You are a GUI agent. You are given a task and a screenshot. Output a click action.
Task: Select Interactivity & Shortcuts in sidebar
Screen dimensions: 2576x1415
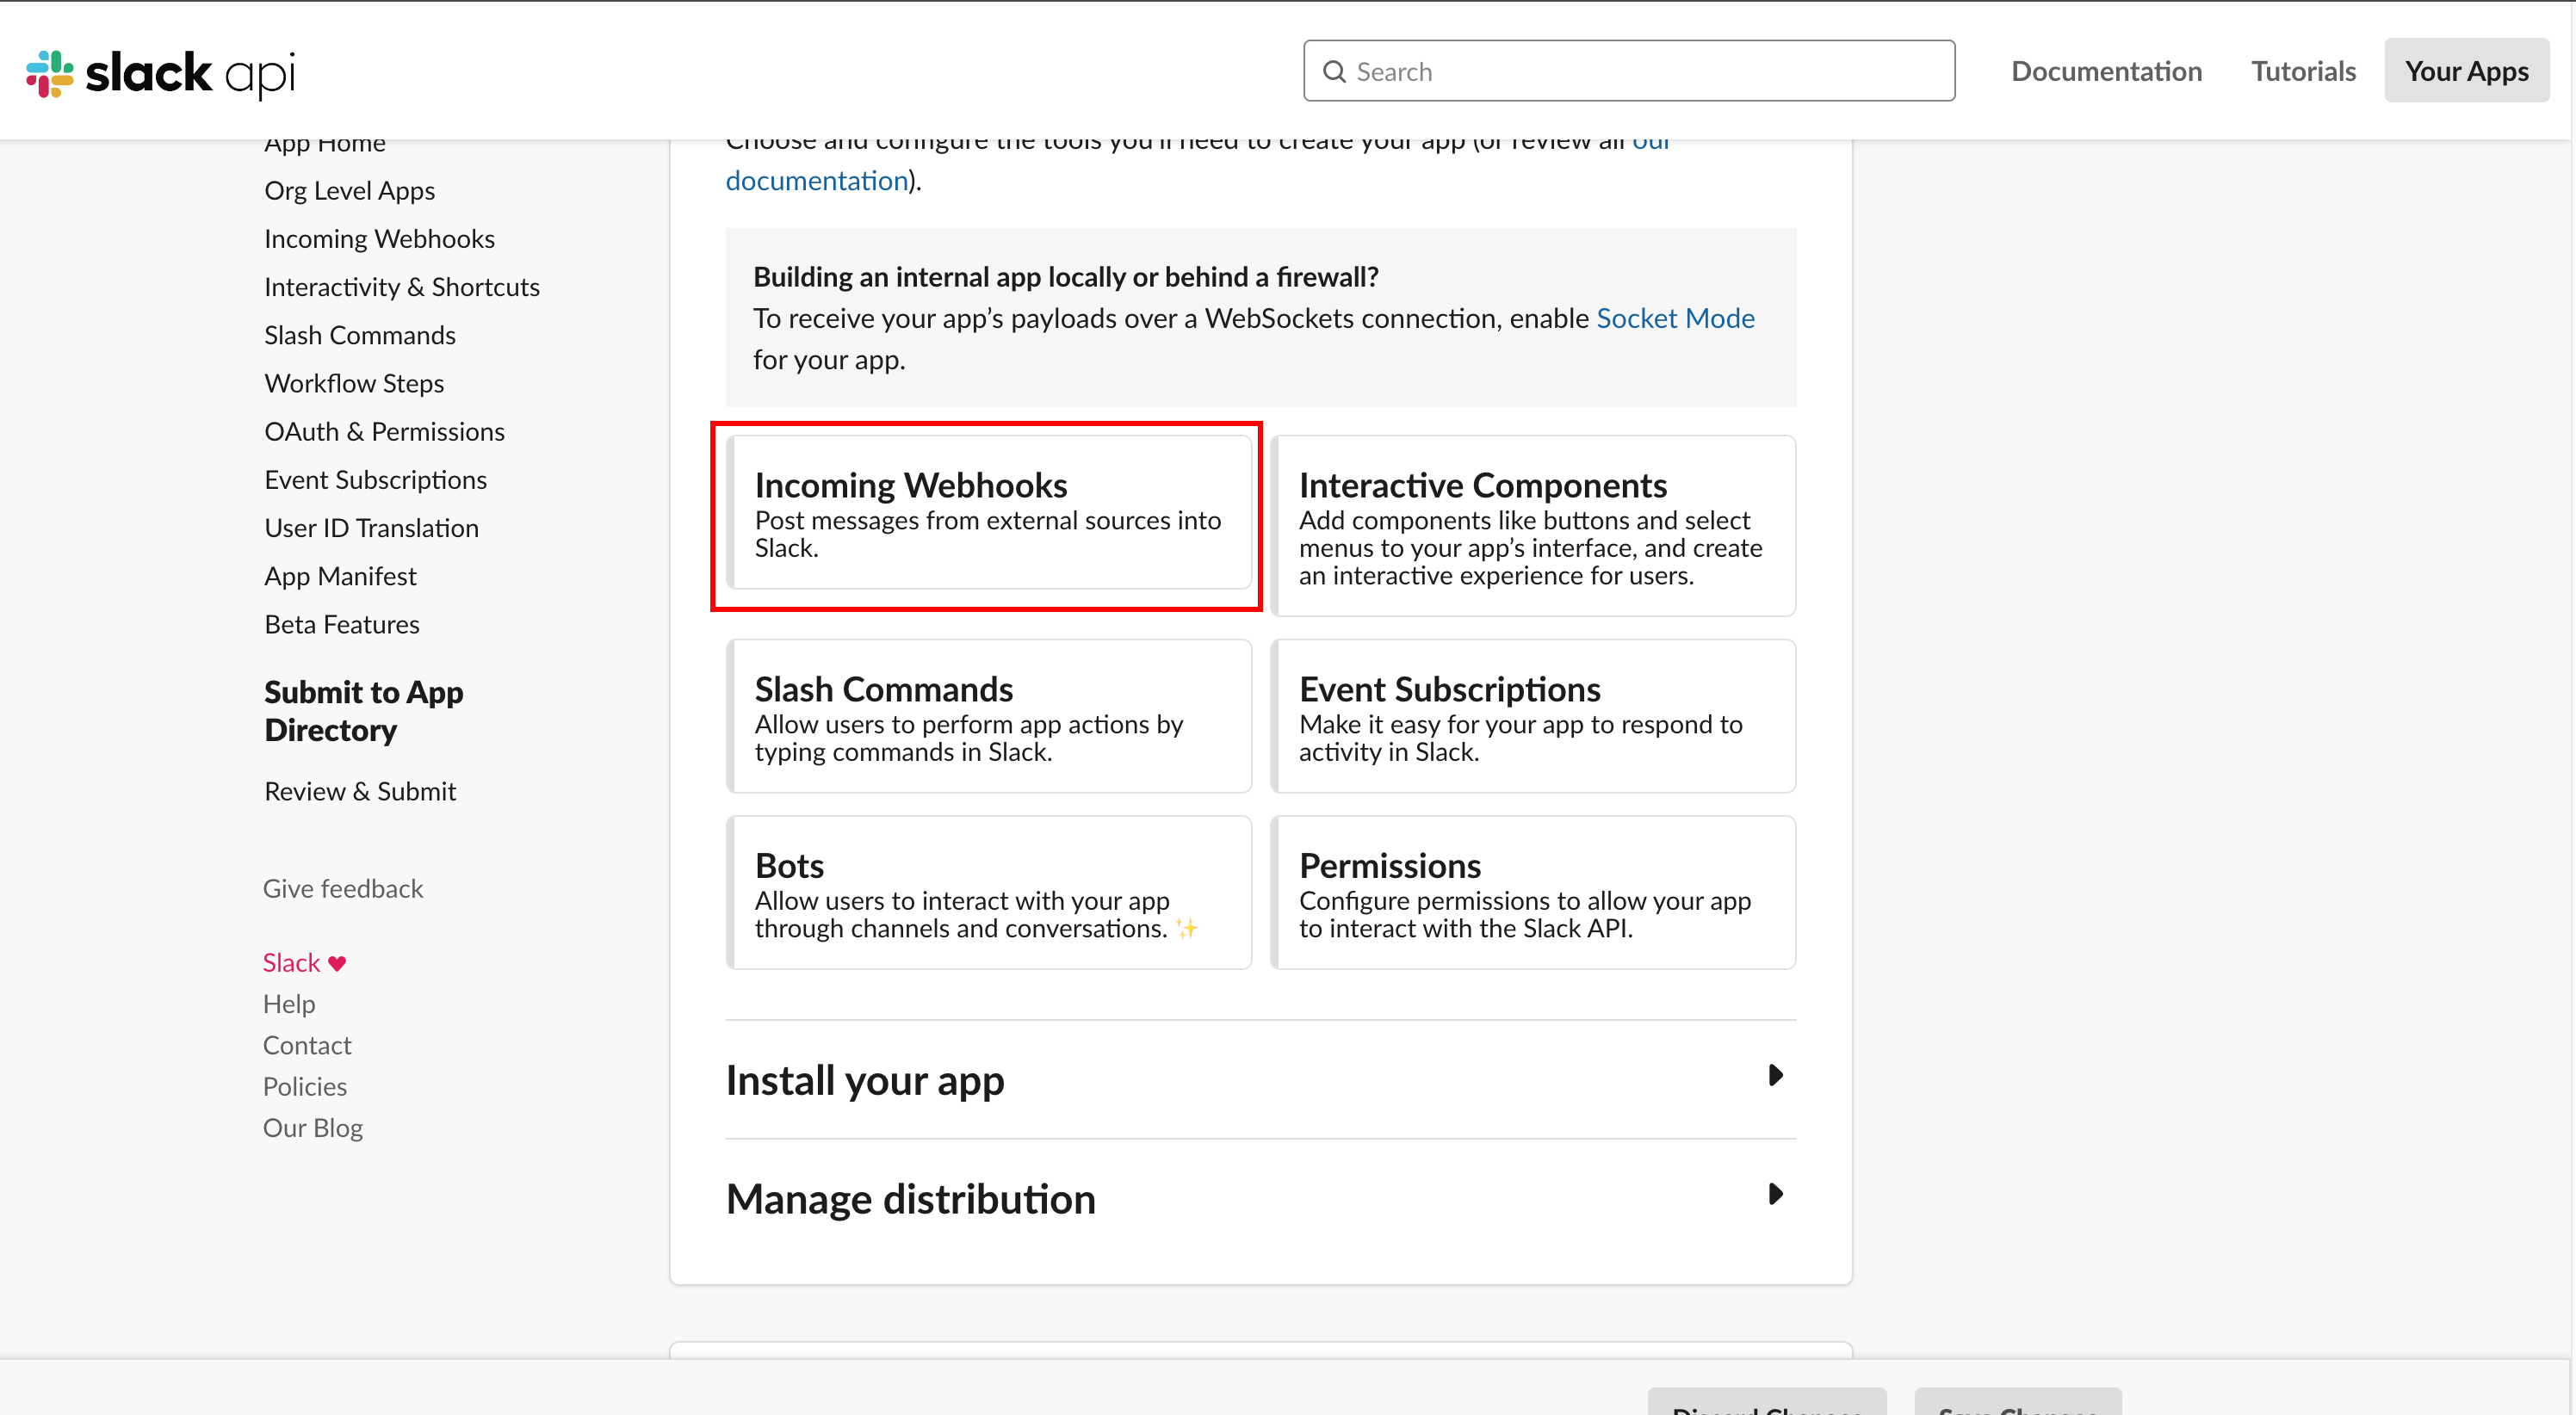[x=402, y=287]
